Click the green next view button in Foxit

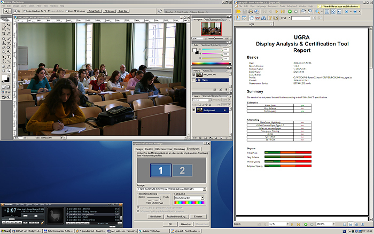tap(290, 11)
